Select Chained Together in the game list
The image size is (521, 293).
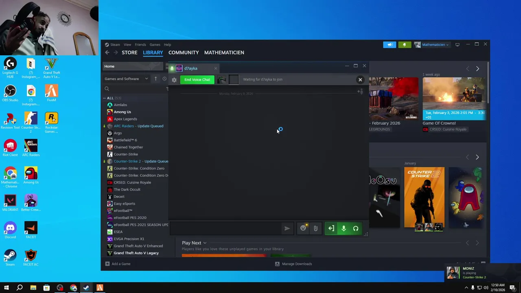click(x=129, y=147)
